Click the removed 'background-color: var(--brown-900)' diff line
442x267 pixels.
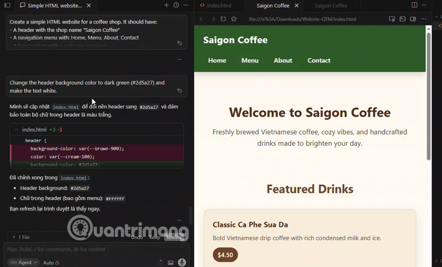97,149
